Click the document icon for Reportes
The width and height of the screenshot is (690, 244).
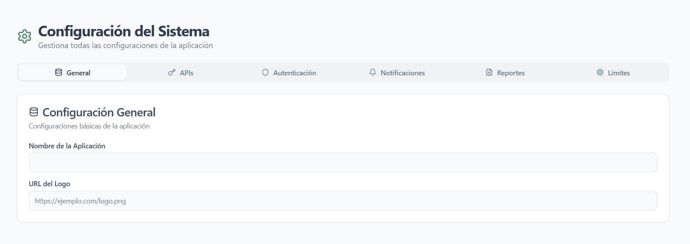(x=489, y=72)
